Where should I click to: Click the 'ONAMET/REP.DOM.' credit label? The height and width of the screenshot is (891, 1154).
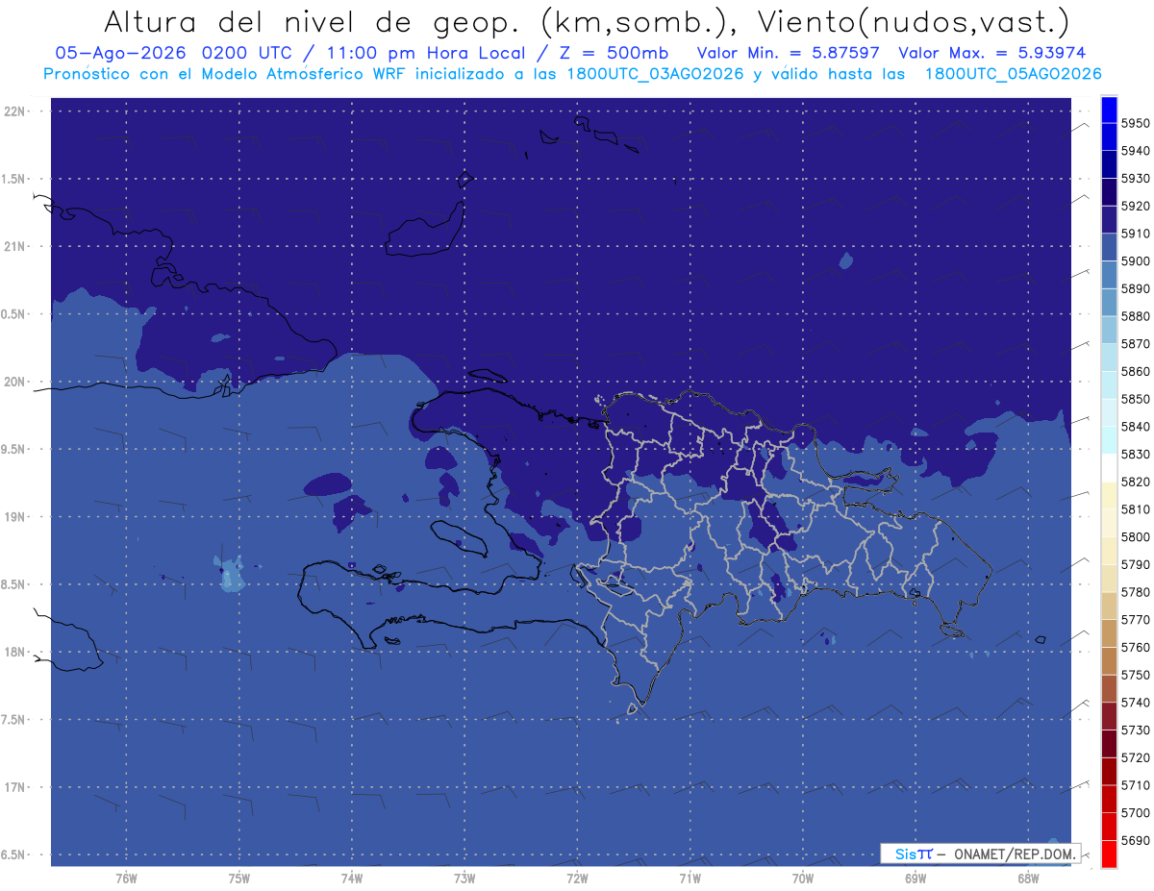point(1013,854)
